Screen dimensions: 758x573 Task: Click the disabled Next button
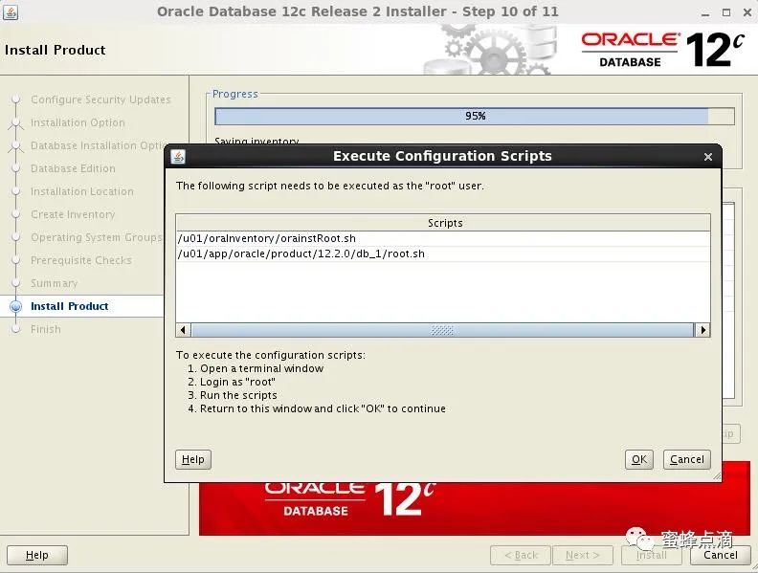pyautogui.click(x=583, y=555)
